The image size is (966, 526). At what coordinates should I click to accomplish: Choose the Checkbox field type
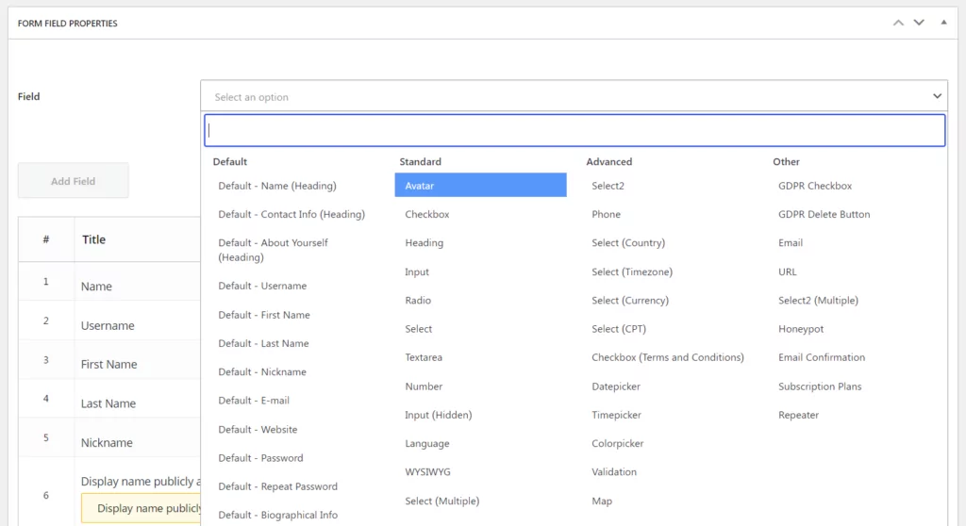pos(427,214)
